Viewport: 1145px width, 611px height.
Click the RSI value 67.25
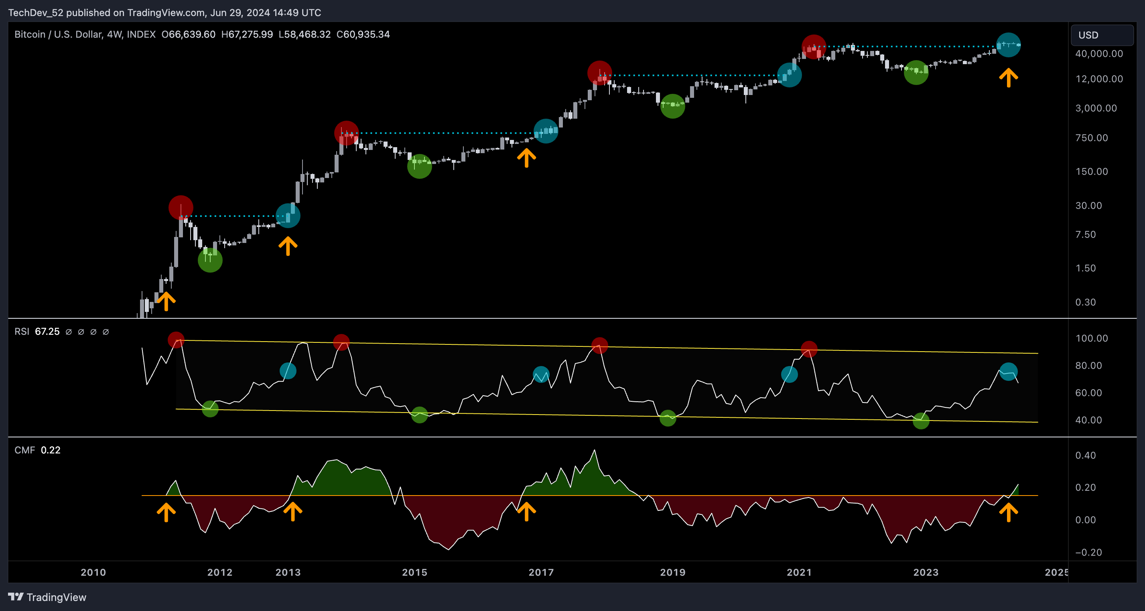47,332
